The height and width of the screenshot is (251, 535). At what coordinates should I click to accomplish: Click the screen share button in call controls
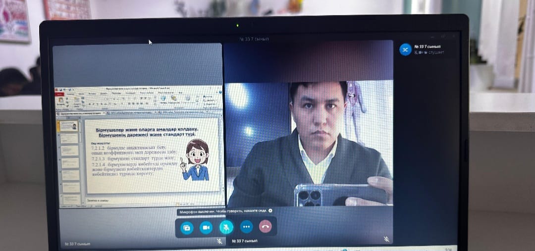pos(187,227)
